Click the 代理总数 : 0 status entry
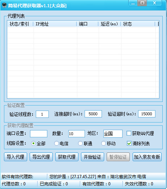 coord(14,184)
